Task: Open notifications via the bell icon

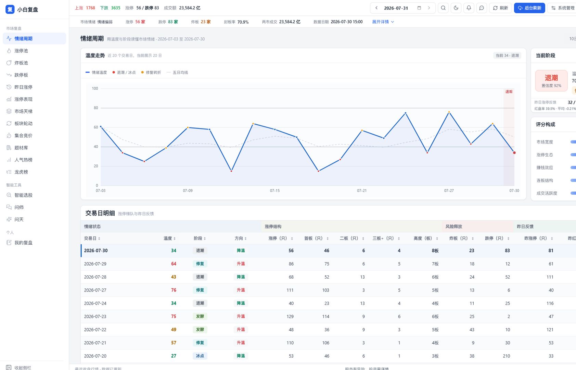Action: (x=469, y=8)
